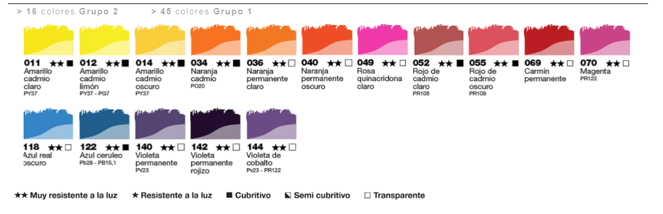Image resolution: width=663 pixels, height=214 pixels.
Task: Select the 122 Azul ceruleo swatch
Action: [104, 124]
